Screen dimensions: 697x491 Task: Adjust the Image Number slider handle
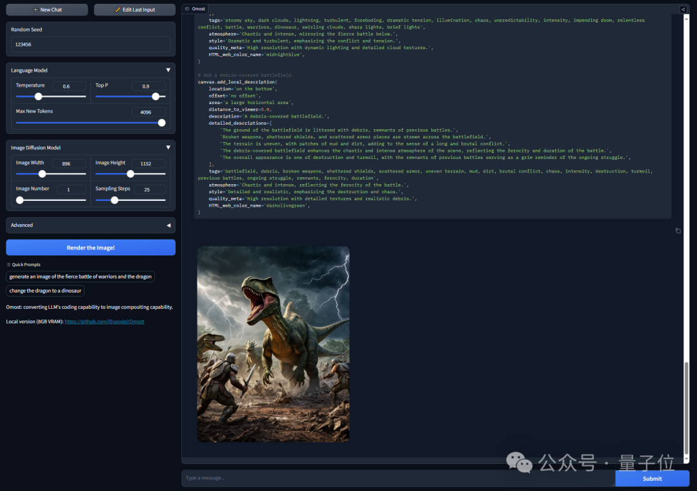coord(19,200)
